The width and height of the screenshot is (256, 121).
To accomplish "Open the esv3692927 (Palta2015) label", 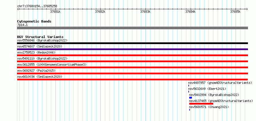I will pos(36,71).
